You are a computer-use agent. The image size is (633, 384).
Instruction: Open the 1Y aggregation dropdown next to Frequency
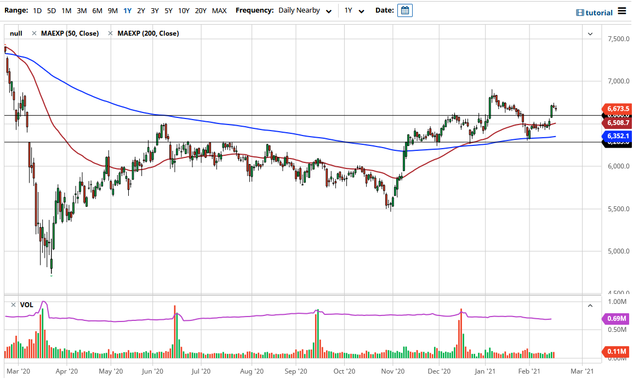point(354,10)
